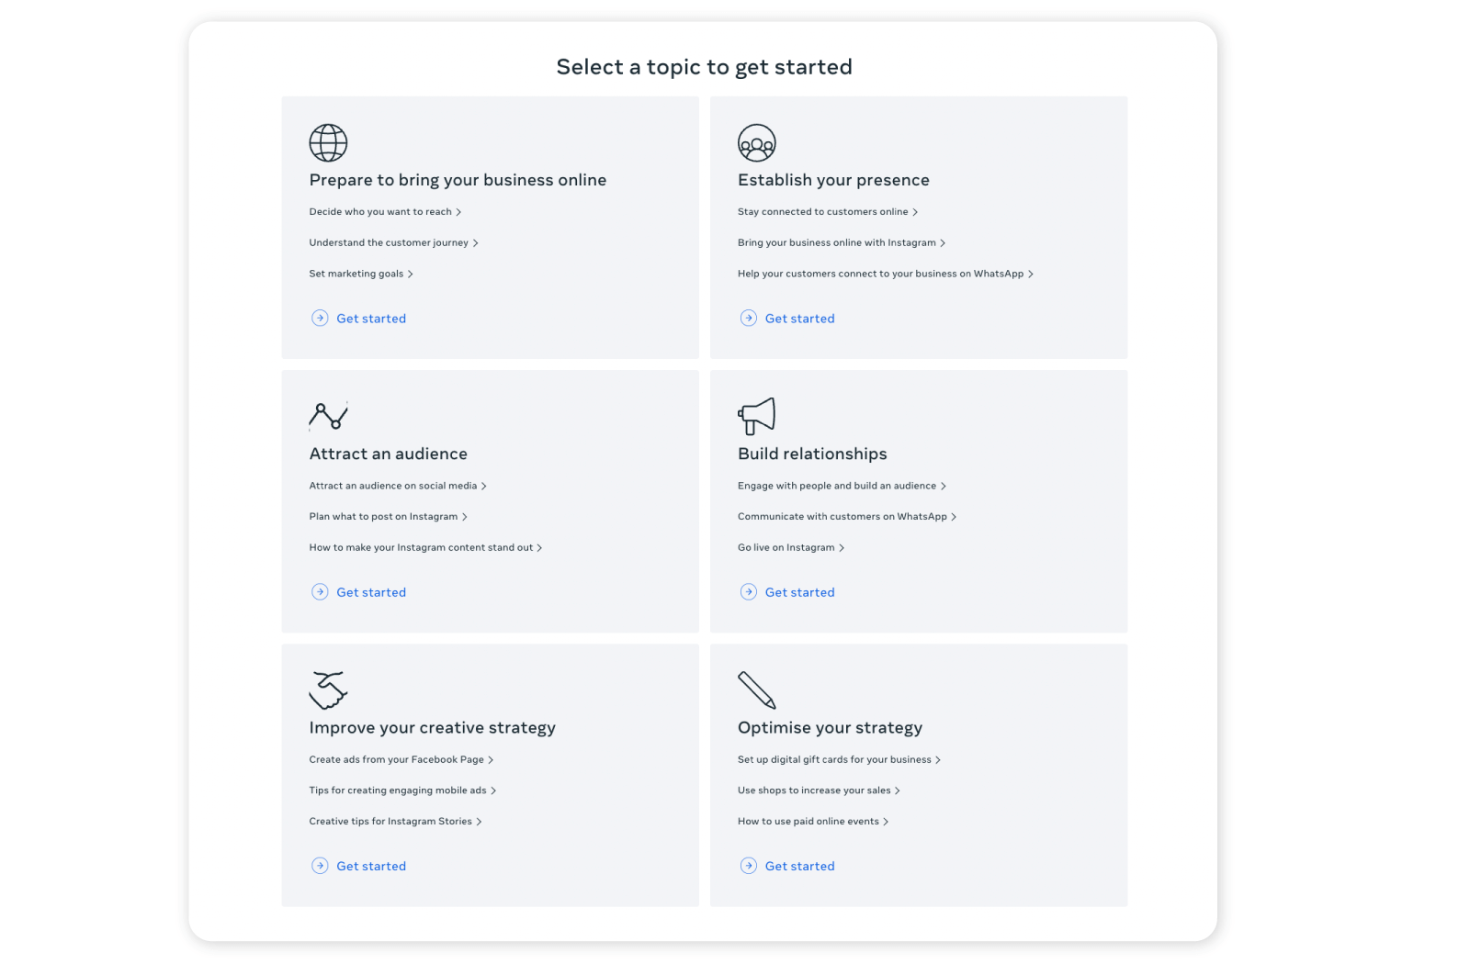
Task: Click the arrow circle under Establish your presence
Action: coord(748,318)
